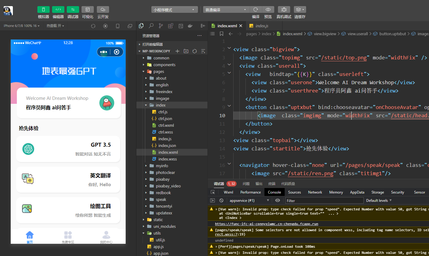This screenshot has width=429, height=256.
Task: Open resource manager more options menu
Action: pos(199,36)
